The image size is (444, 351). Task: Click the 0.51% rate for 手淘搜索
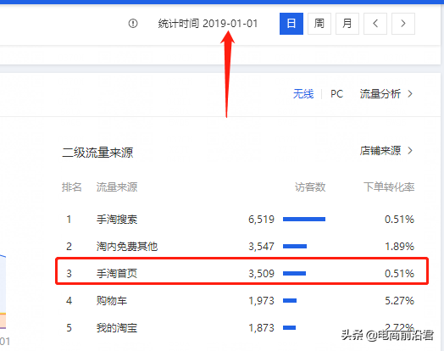(x=399, y=220)
